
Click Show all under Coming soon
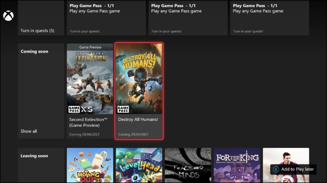point(29,131)
